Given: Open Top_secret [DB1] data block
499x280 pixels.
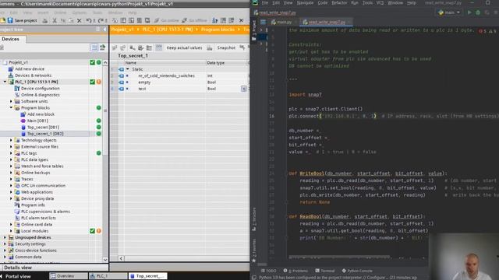Looking at the screenshot, I should (43, 128).
